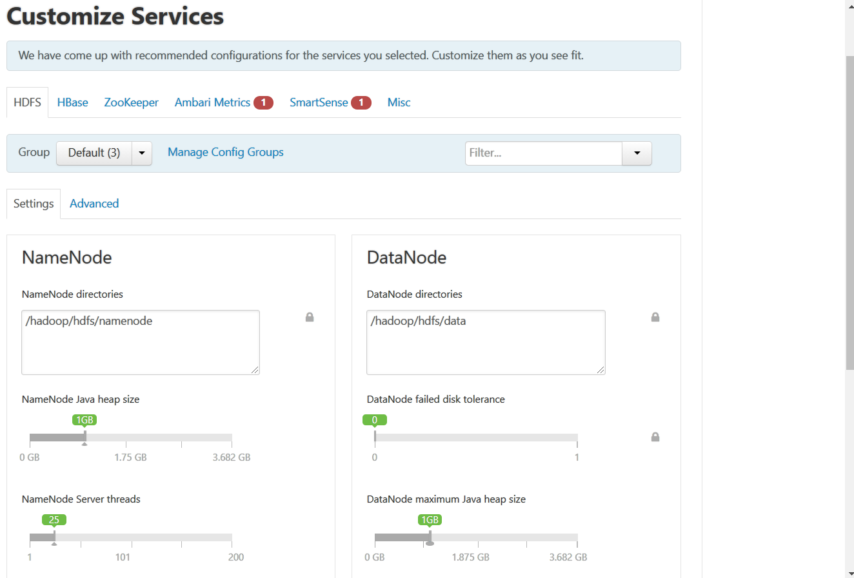Click the DataNode failed disk tolerance slider handle
This screenshot has height=578, width=854.
pyautogui.click(x=375, y=438)
